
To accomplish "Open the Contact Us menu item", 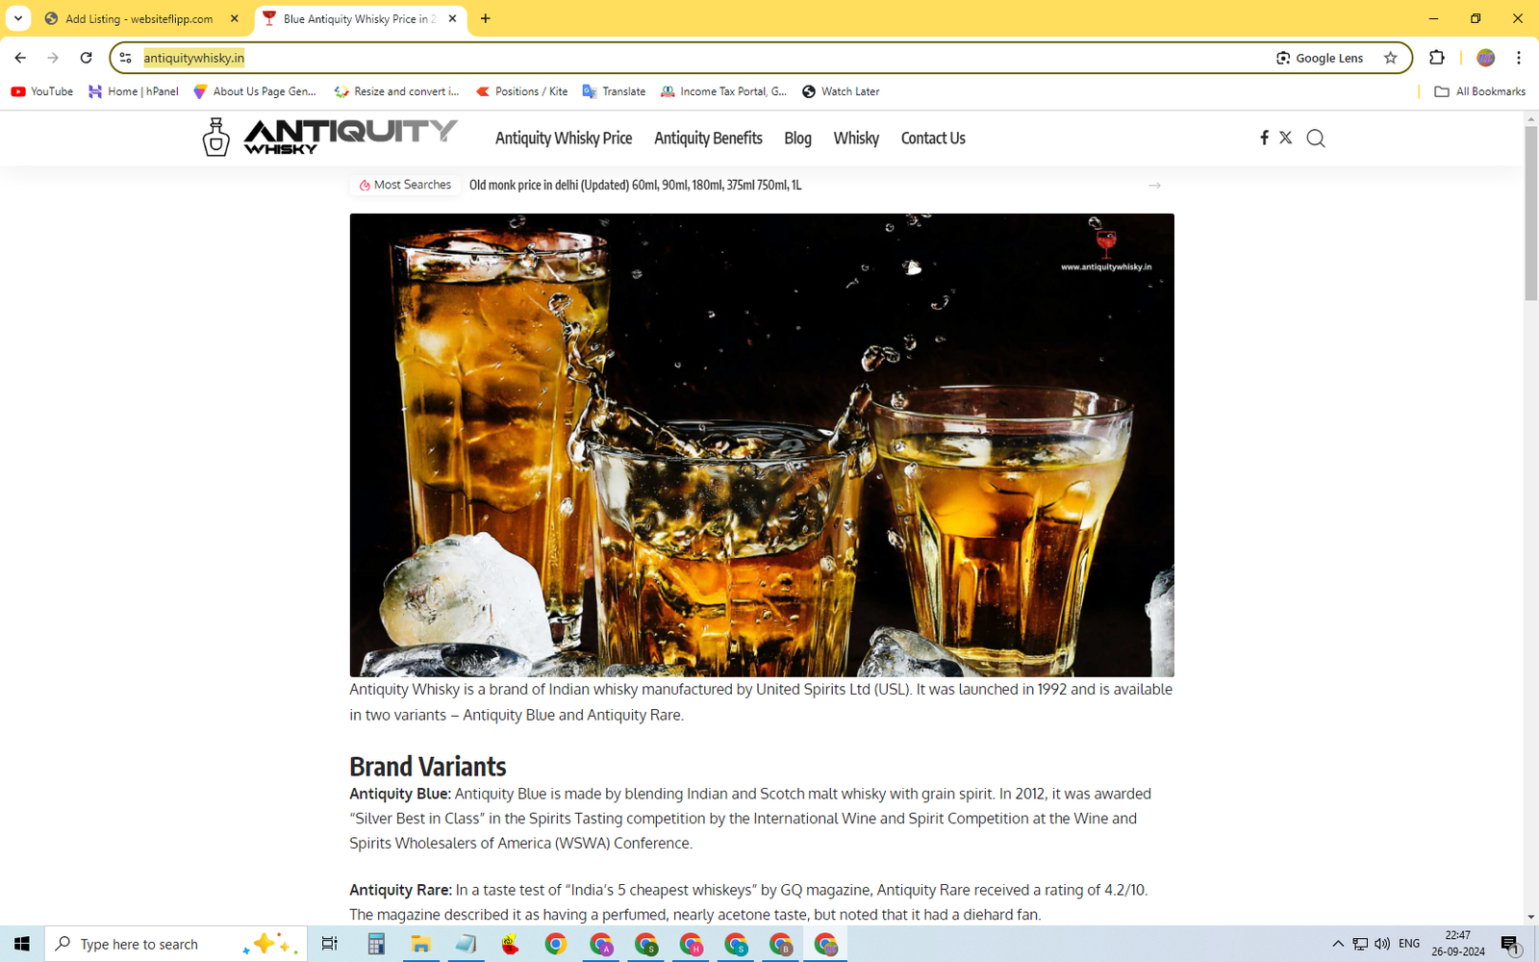I will pyautogui.click(x=933, y=138).
